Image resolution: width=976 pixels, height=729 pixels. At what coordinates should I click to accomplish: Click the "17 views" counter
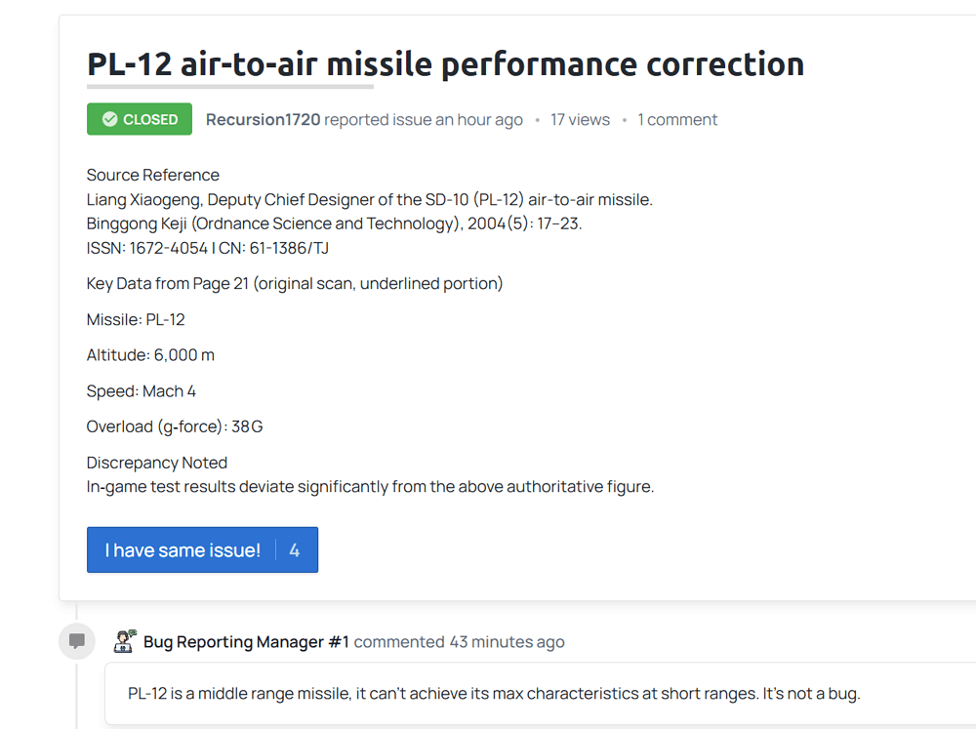pos(580,120)
